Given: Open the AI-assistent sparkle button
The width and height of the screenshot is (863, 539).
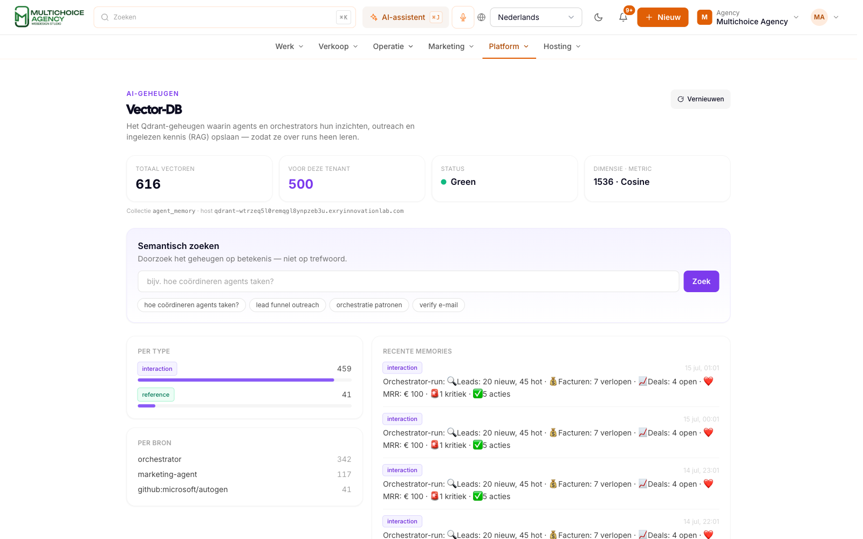Looking at the screenshot, I should click(406, 17).
